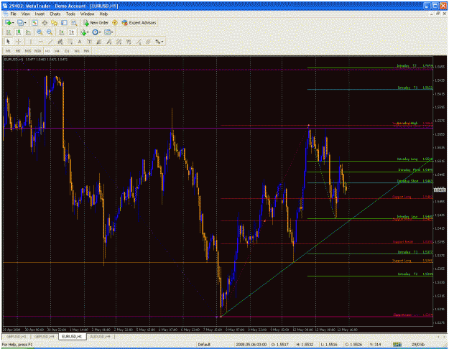This screenshot has height=349, width=449.
Task: Zoom in on the chart
Action: [x=40, y=32]
